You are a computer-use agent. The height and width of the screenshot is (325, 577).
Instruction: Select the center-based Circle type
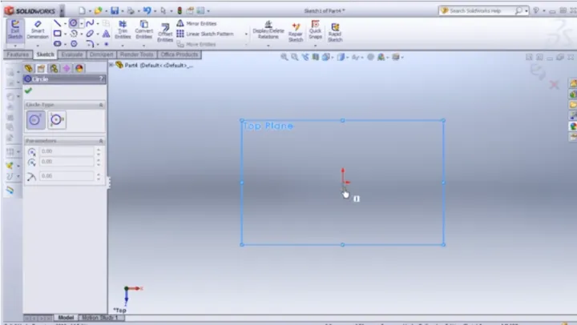[x=35, y=120]
